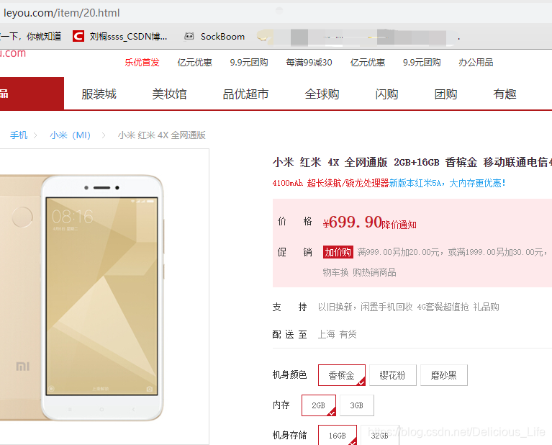This screenshot has width=552, height=445.
Task: Click the 新版本红米5A，大内存更优惠 blue link
Action: click(x=447, y=183)
